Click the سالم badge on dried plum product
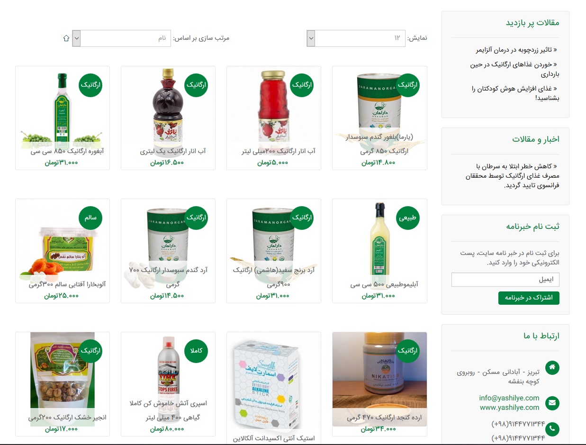Screen dimensions: 586x445 90,218
